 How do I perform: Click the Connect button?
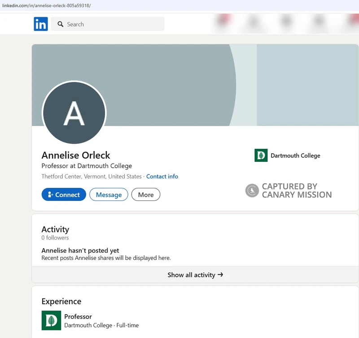64,195
